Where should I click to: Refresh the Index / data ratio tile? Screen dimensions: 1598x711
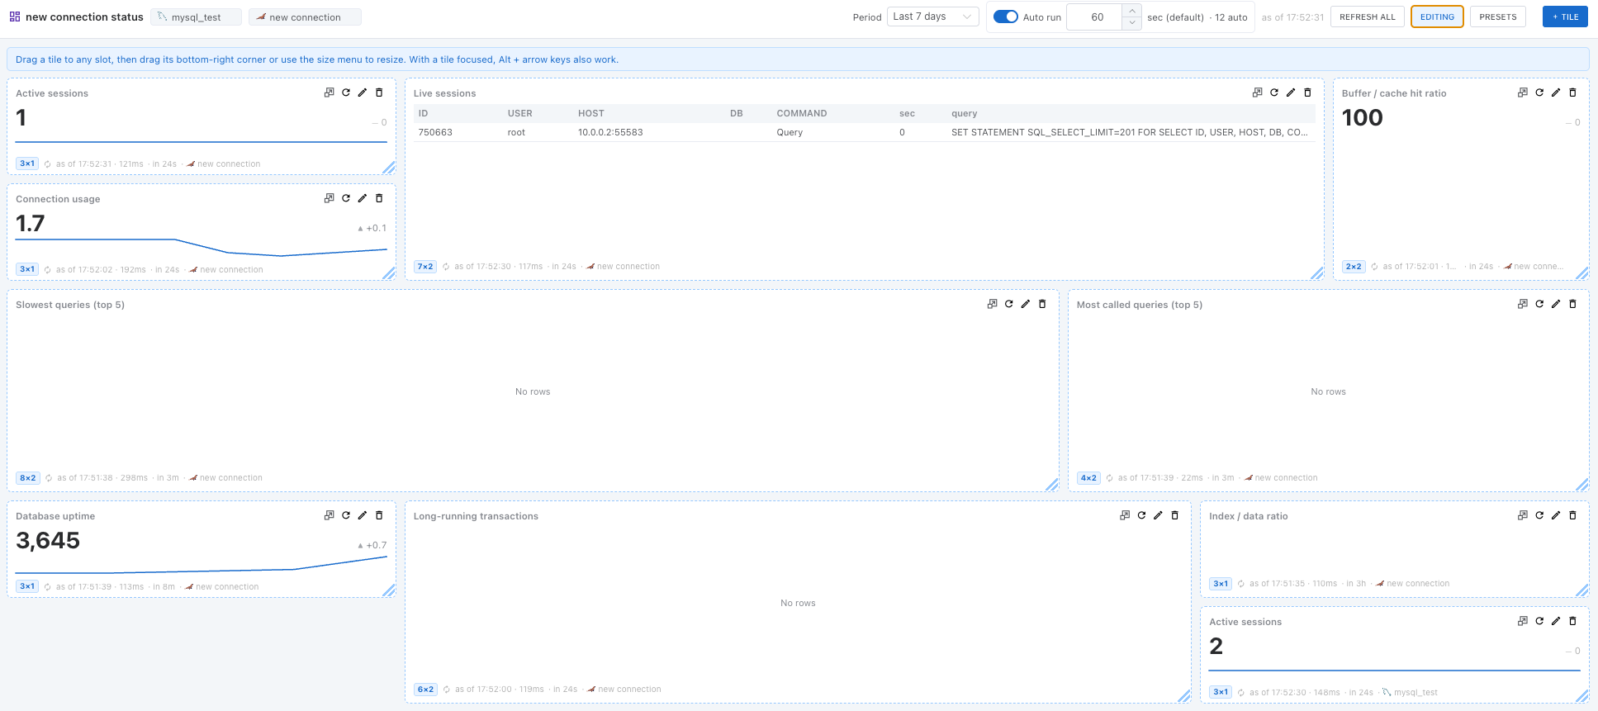(x=1539, y=515)
